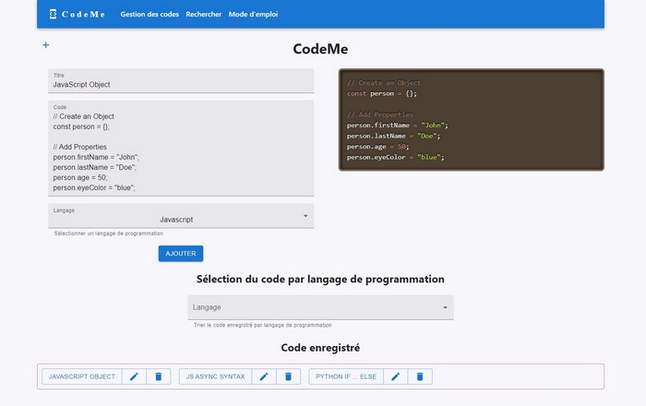Click the 'Sélectionner un langage de programmation' hint

108,233
